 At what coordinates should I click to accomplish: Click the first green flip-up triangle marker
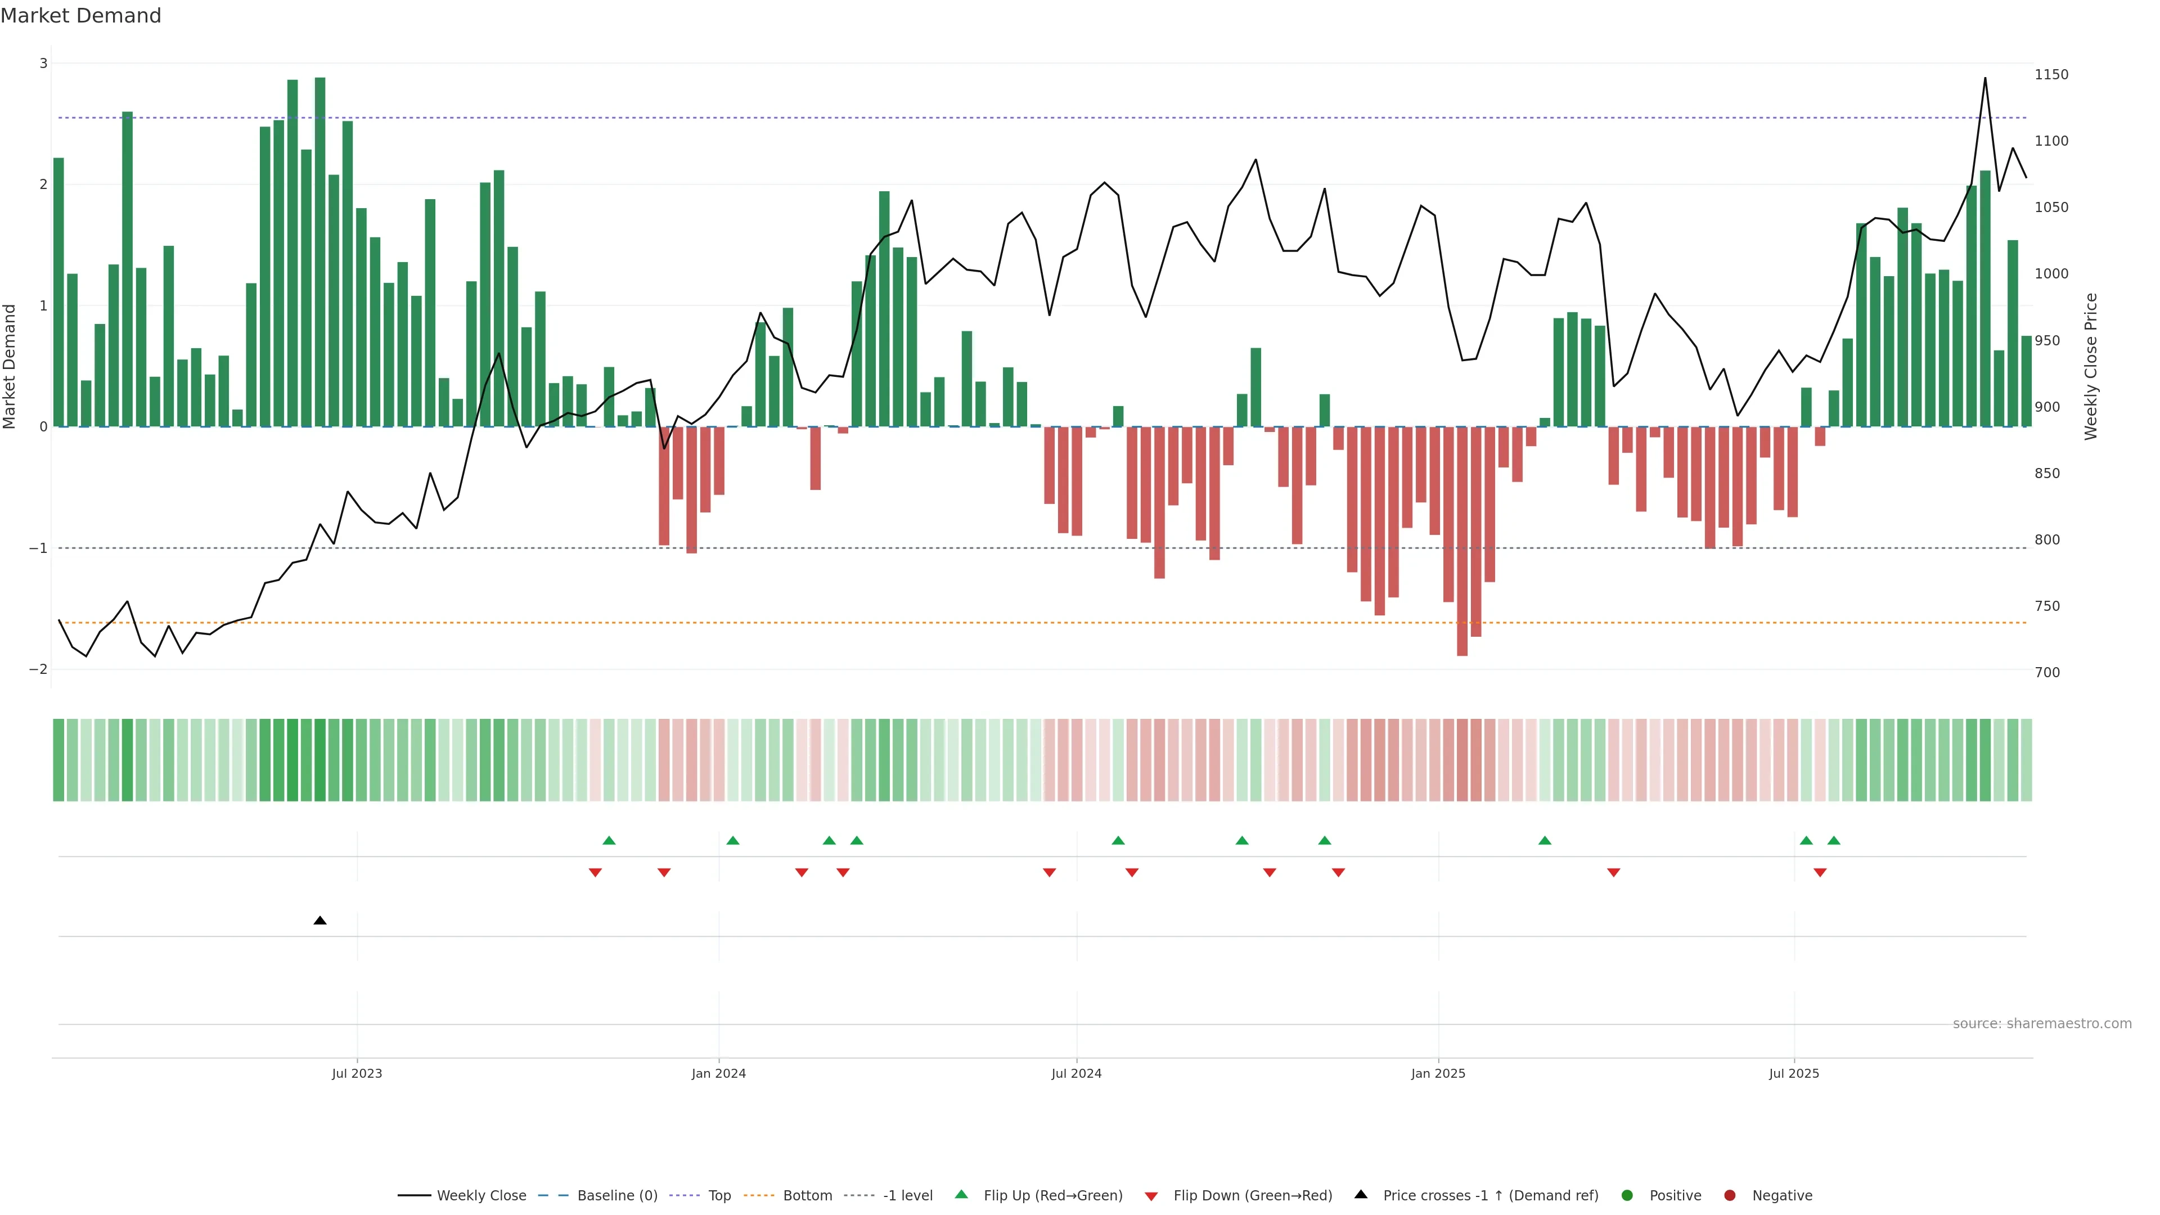[610, 840]
